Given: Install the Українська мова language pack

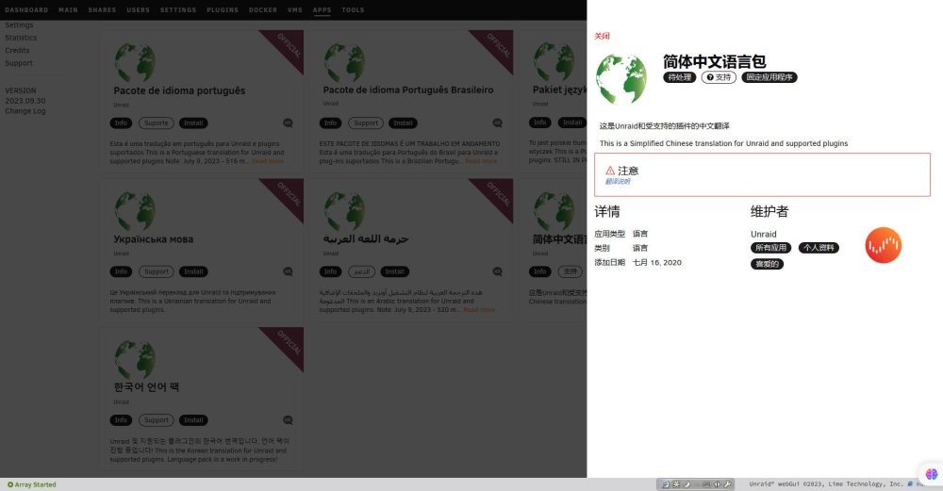Looking at the screenshot, I should pyautogui.click(x=193, y=271).
